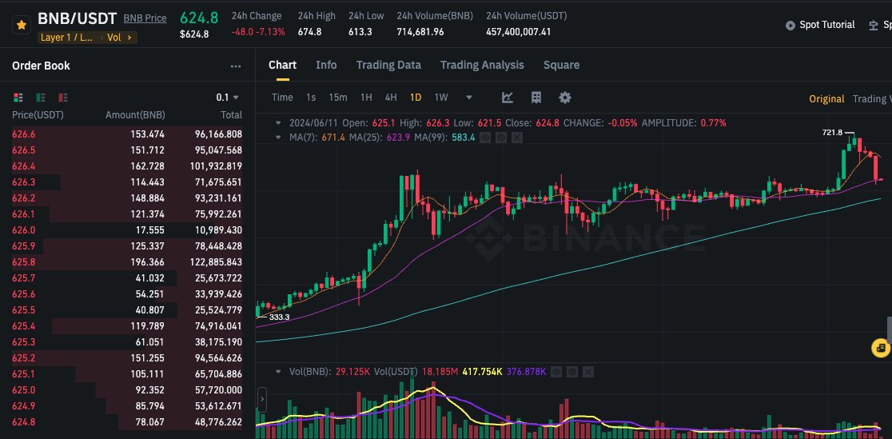Click the 625.2 ask price
This screenshot has height=439, width=892.
pyautogui.click(x=23, y=358)
